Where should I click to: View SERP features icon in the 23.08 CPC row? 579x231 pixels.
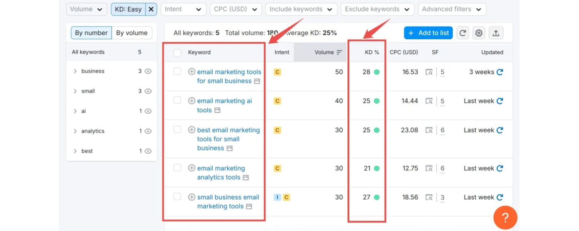[429, 130]
